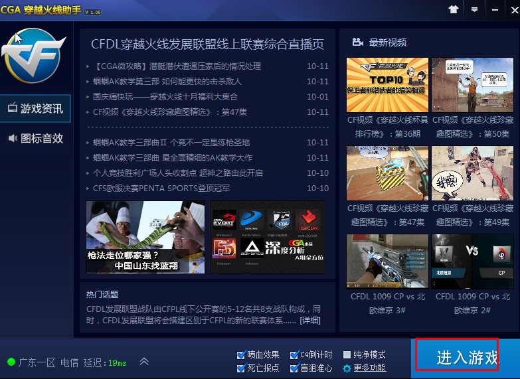Image resolution: width=520 pixels, height=379 pixels.
Task: Click the 19ms latency value
Action: 117,363
